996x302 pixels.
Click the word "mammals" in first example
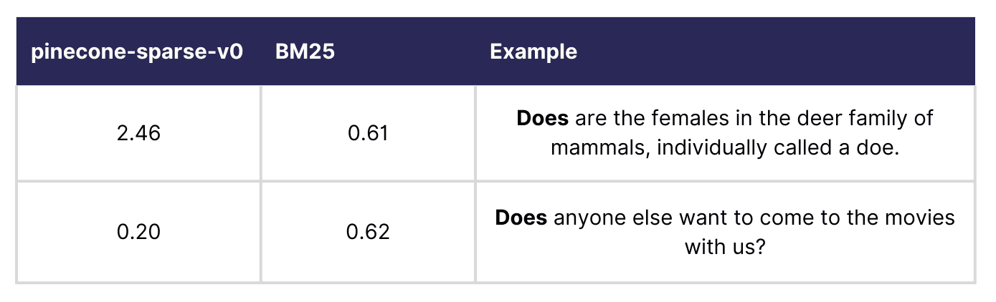[598, 148]
